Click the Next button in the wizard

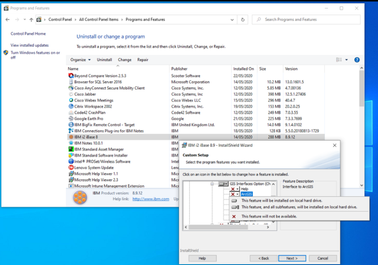[292, 258]
